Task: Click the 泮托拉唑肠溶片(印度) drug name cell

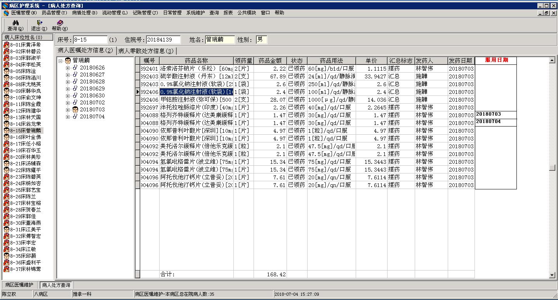Action: [x=196, y=108]
